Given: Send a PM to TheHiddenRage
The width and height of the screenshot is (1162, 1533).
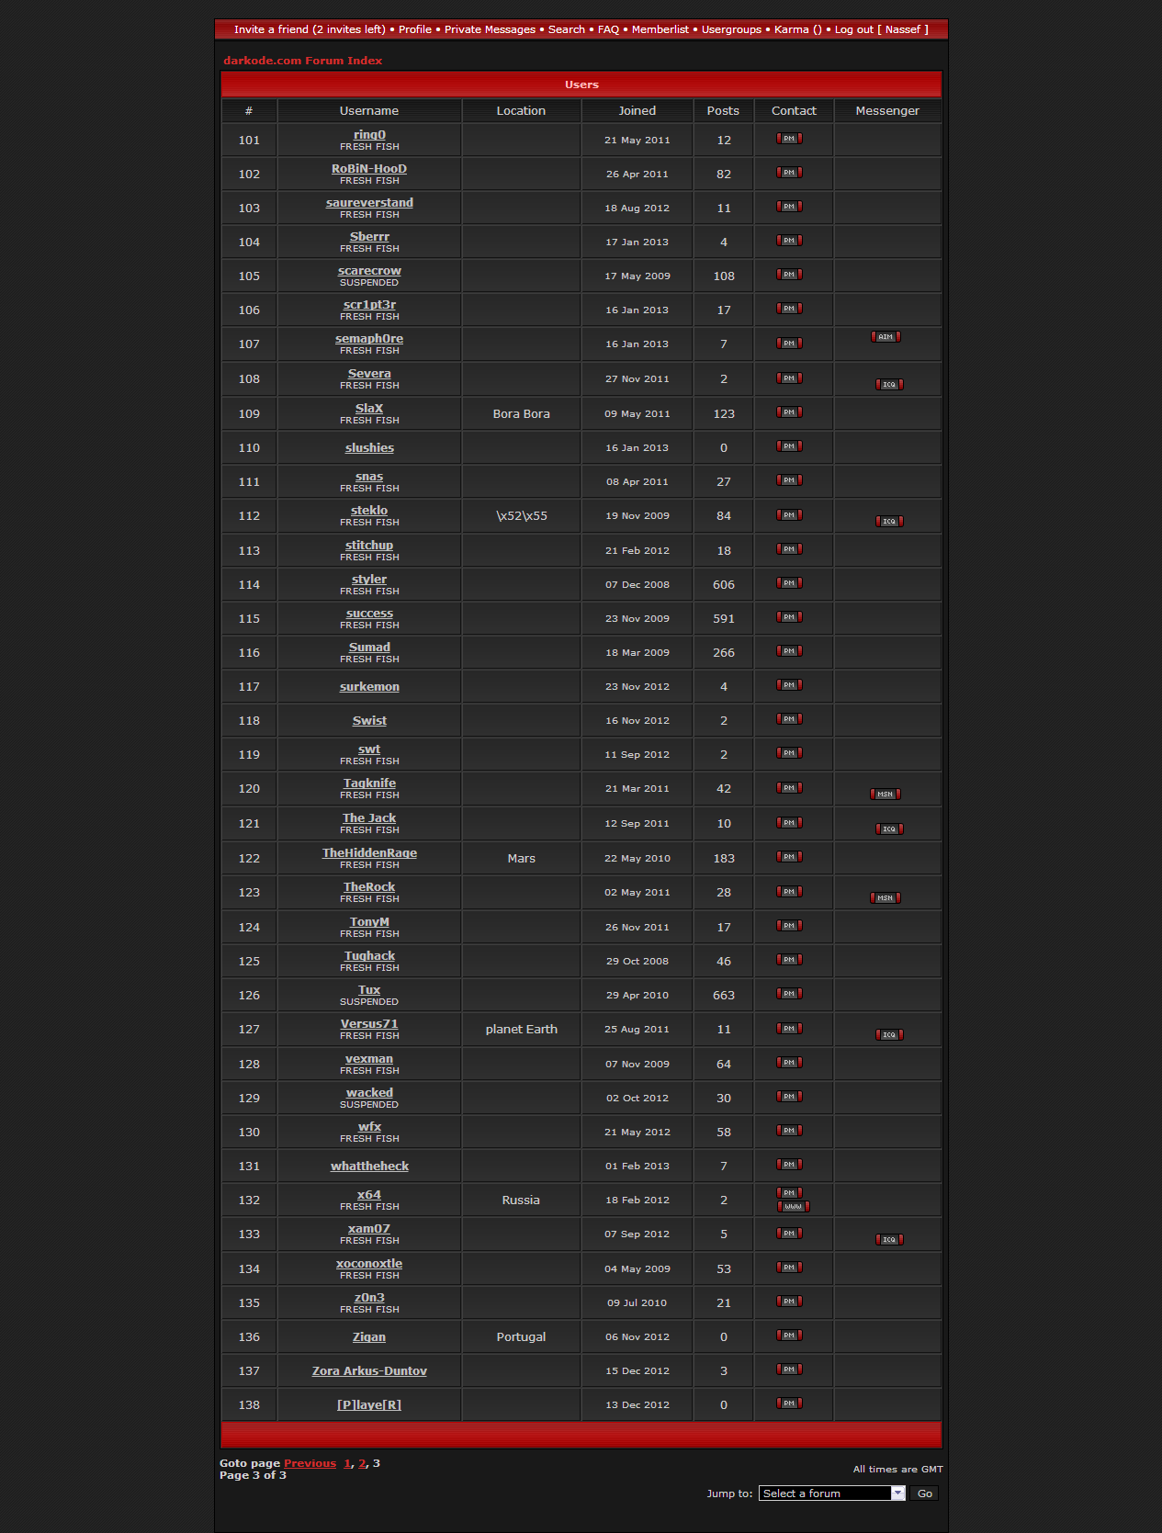Looking at the screenshot, I should tap(789, 857).
